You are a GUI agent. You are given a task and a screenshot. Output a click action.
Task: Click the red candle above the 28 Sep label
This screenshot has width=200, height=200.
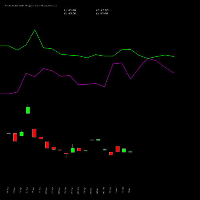click(x=79, y=150)
